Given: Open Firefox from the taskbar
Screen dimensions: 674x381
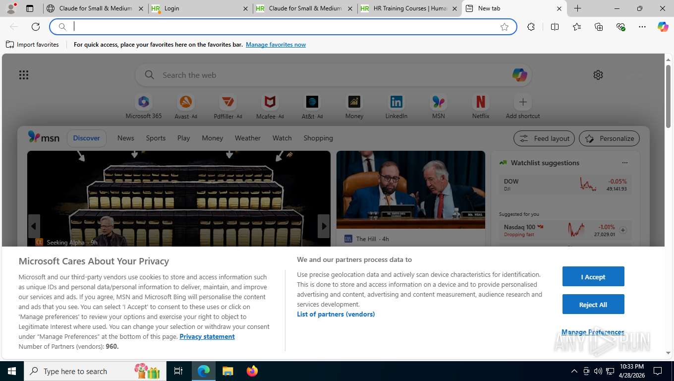Looking at the screenshot, I should pyautogui.click(x=252, y=371).
